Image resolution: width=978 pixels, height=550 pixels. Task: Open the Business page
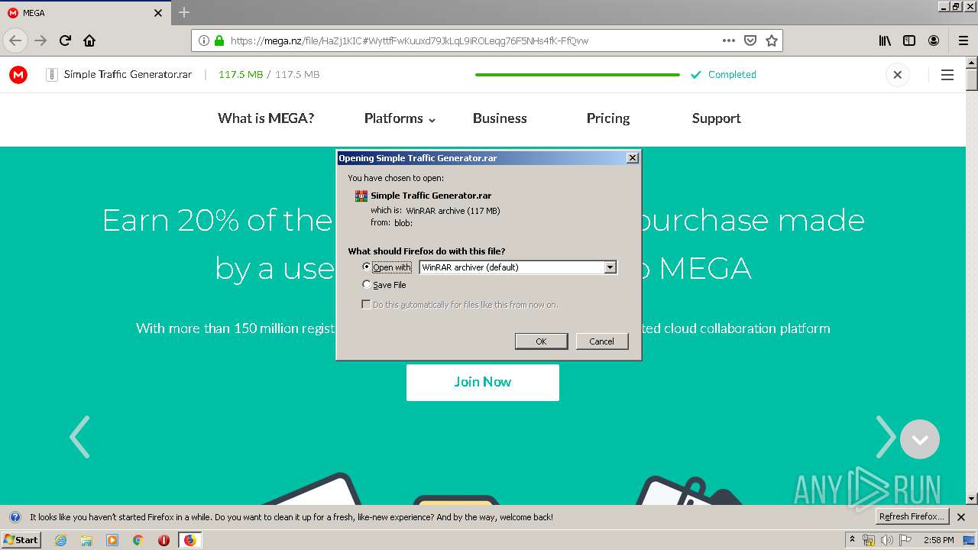point(500,118)
